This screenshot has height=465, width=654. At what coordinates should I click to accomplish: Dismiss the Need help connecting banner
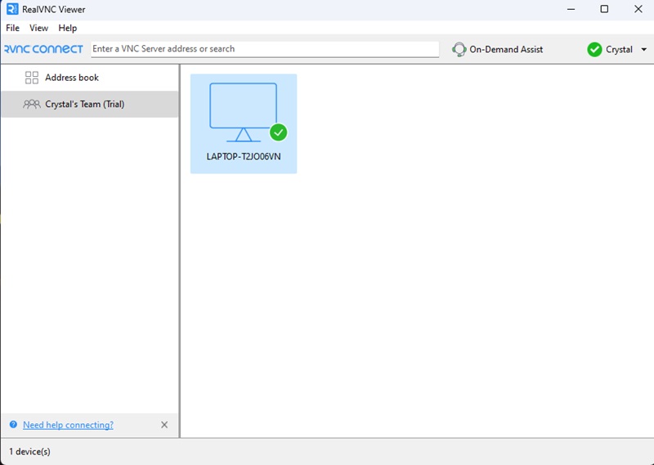pos(164,424)
